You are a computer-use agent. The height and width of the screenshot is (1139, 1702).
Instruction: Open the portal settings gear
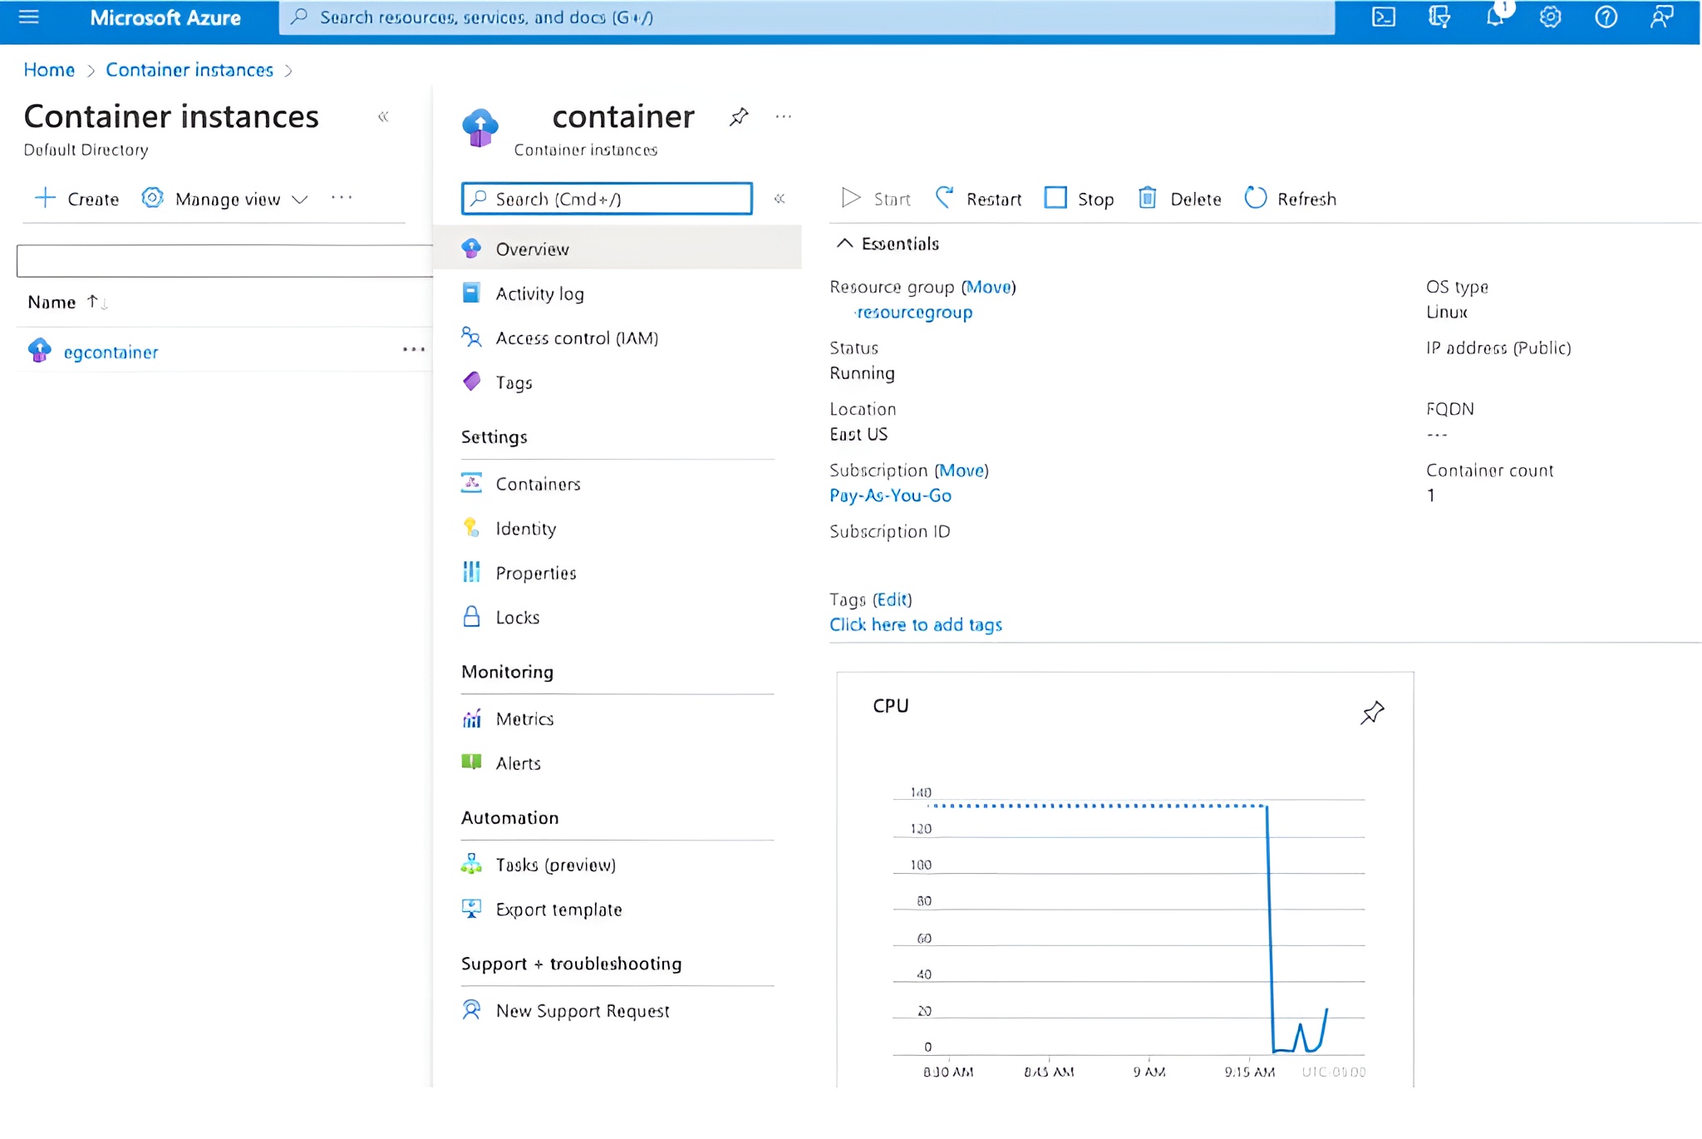click(x=1550, y=17)
